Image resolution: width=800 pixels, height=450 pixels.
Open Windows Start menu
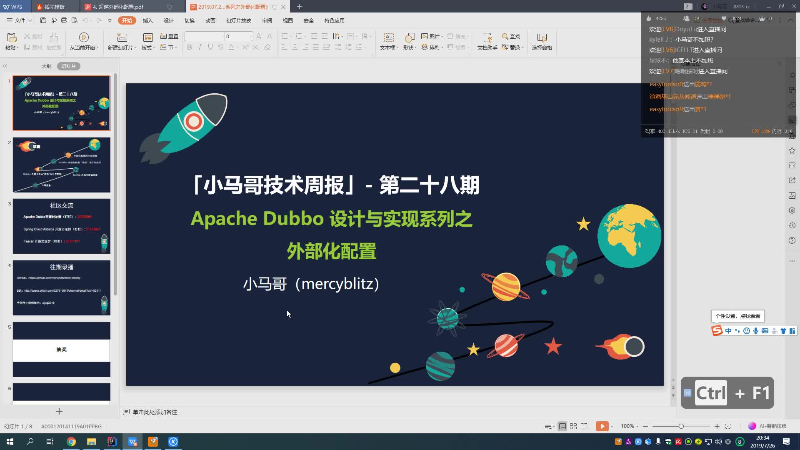(10, 442)
